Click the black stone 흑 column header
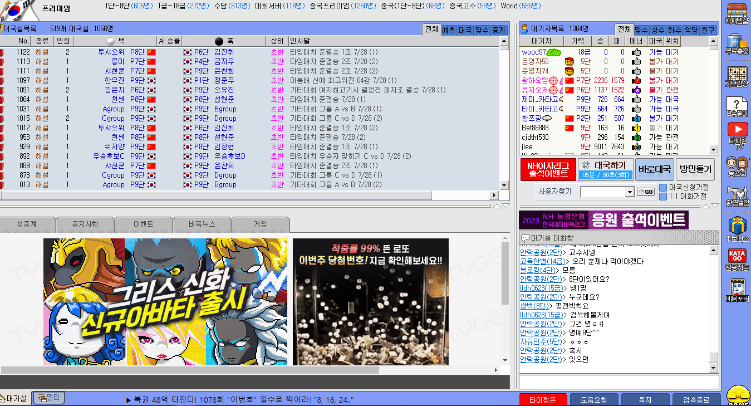The height and width of the screenshot is (406, 751). point(225,41)
